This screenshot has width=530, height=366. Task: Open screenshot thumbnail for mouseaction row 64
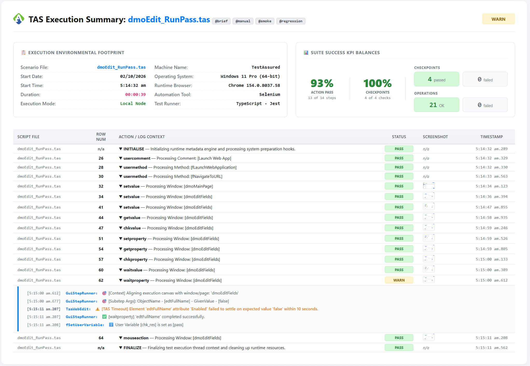click(429, 337)
